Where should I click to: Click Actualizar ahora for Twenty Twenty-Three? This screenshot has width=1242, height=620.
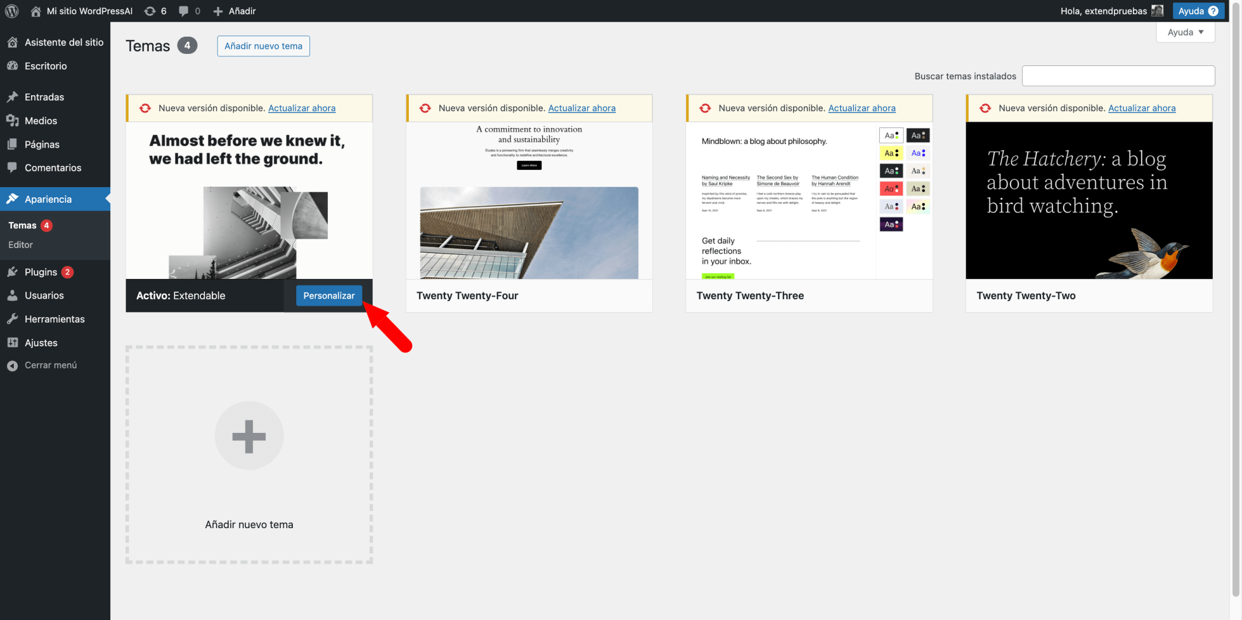(862, 108)
